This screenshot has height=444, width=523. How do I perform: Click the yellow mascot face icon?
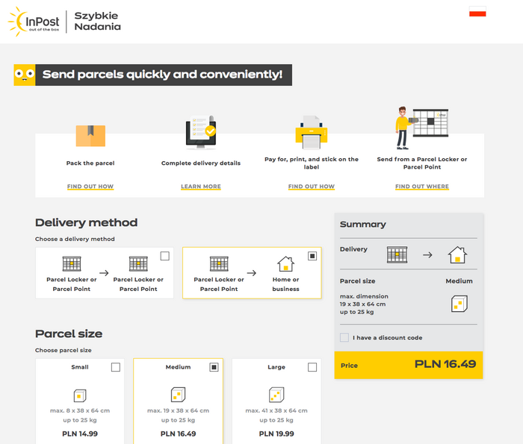point(25,75)
